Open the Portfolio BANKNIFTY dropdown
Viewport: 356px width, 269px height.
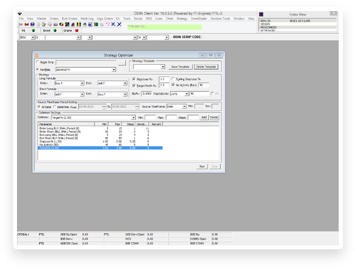(114, 70)
